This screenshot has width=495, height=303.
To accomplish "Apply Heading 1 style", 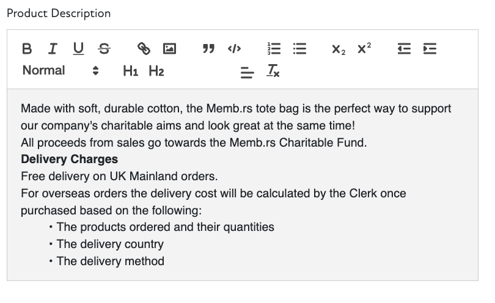I will [x=130, y=71].
